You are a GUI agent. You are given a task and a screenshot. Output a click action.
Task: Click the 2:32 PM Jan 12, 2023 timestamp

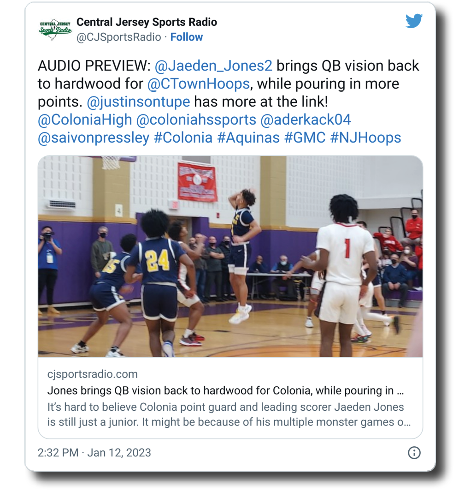tap(94, 453)
